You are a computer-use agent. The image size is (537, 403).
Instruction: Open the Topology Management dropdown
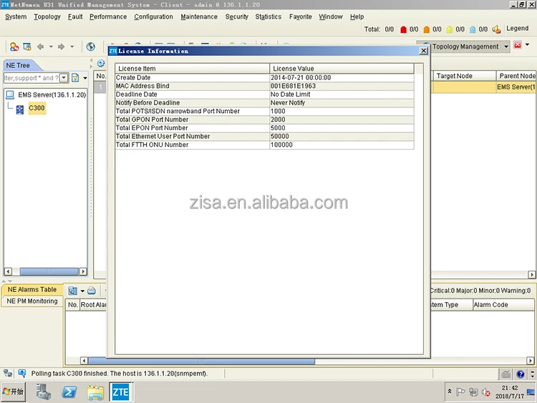click(507, 47)
